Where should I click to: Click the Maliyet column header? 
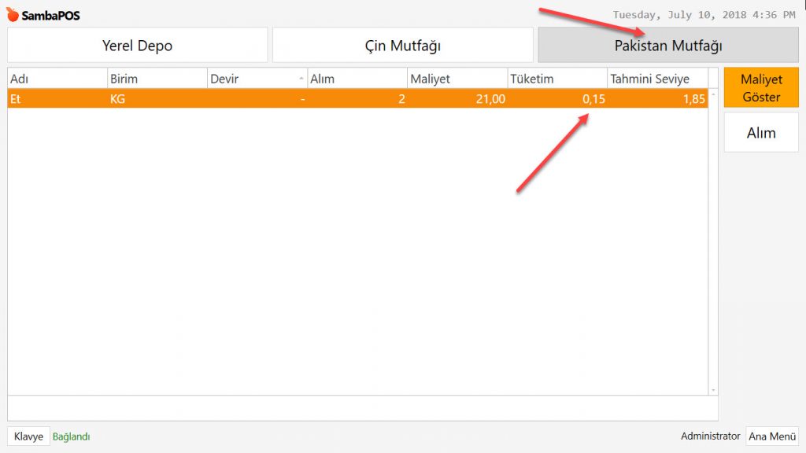point(457,79)
